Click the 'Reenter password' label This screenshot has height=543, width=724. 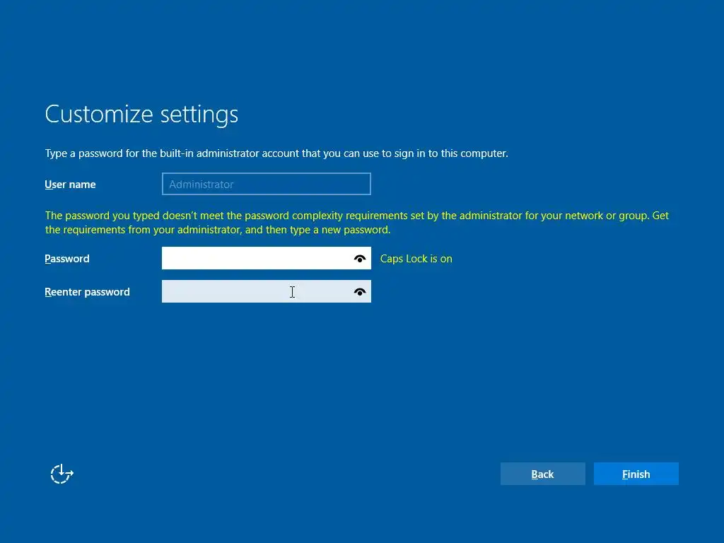[87, 292]
